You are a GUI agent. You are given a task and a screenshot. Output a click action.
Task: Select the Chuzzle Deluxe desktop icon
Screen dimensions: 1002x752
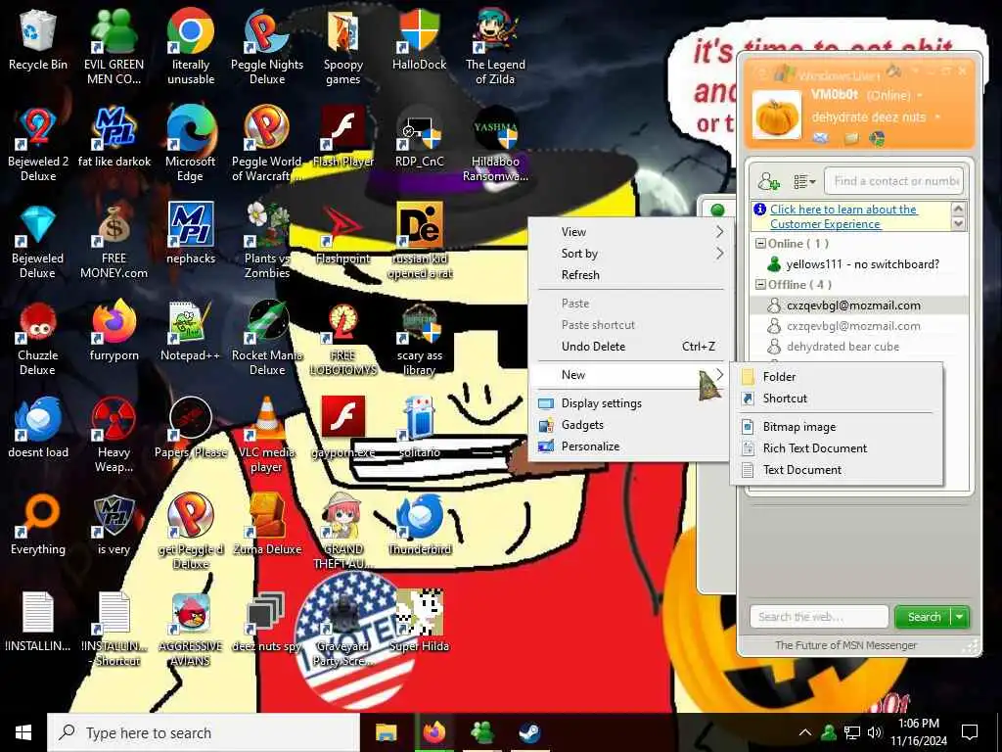tap(38, 337)
